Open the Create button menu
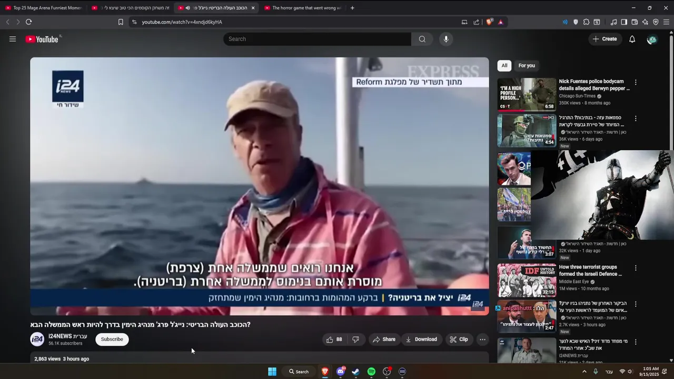 point(604,39)
